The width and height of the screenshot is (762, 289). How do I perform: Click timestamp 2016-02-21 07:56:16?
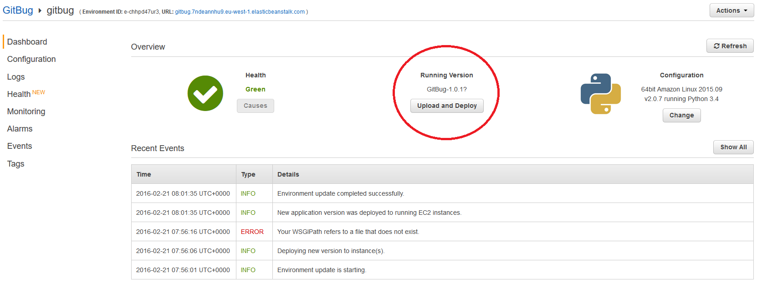pyautogui.click(x=183, y=232)
